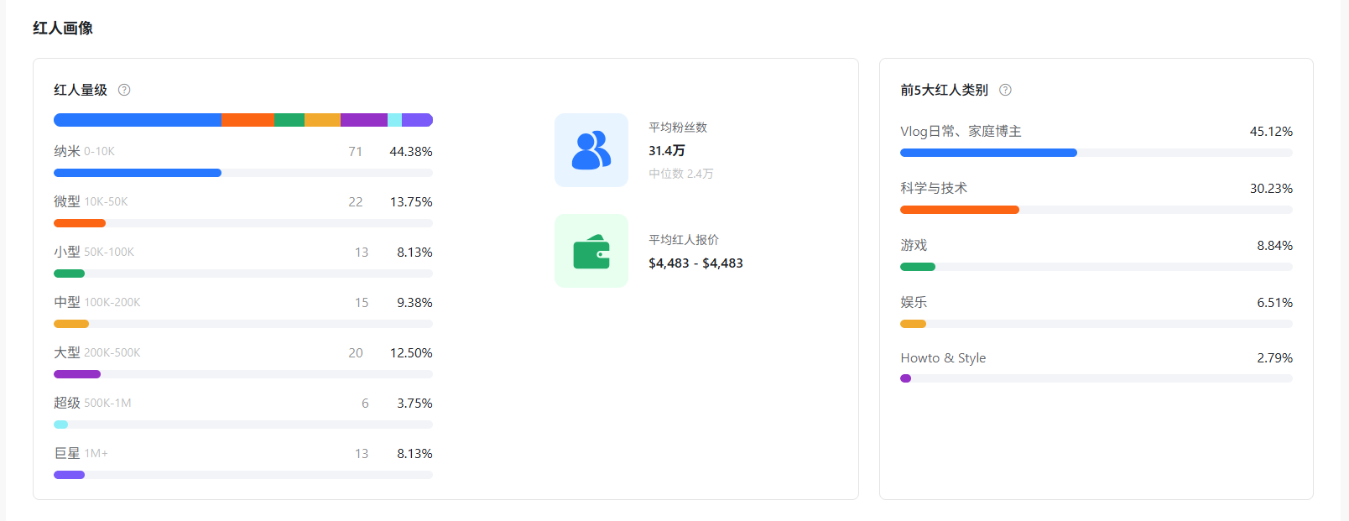This screenshot has width=1349, height=521.
Task: Click the 游戏 category progress bar
Action: pos(1096,267)
